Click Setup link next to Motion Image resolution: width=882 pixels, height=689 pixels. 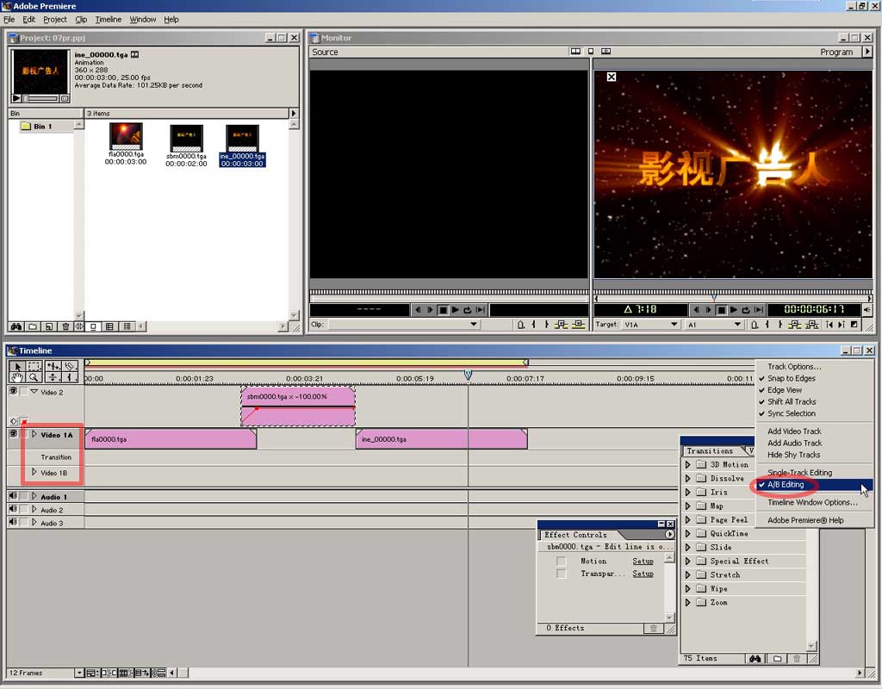[643, 562]
